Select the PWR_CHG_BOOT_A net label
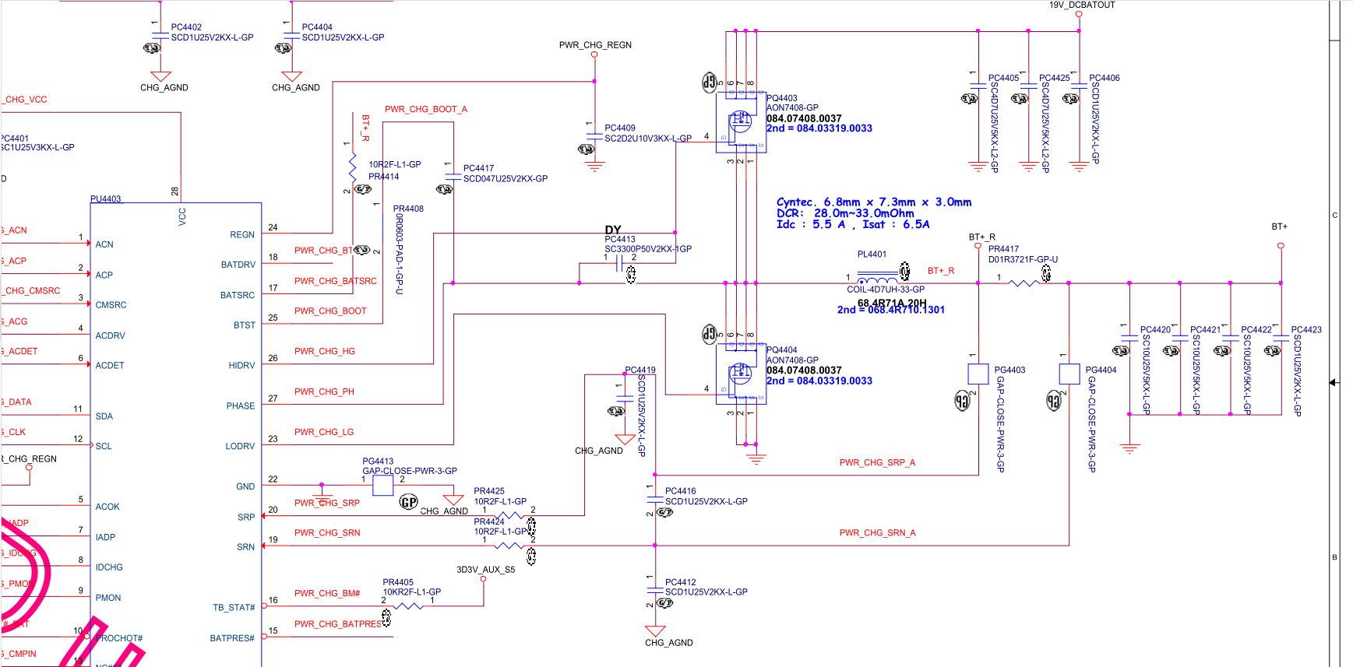Viewport: 1353px width, 667px height. click(x=426, y=110)
